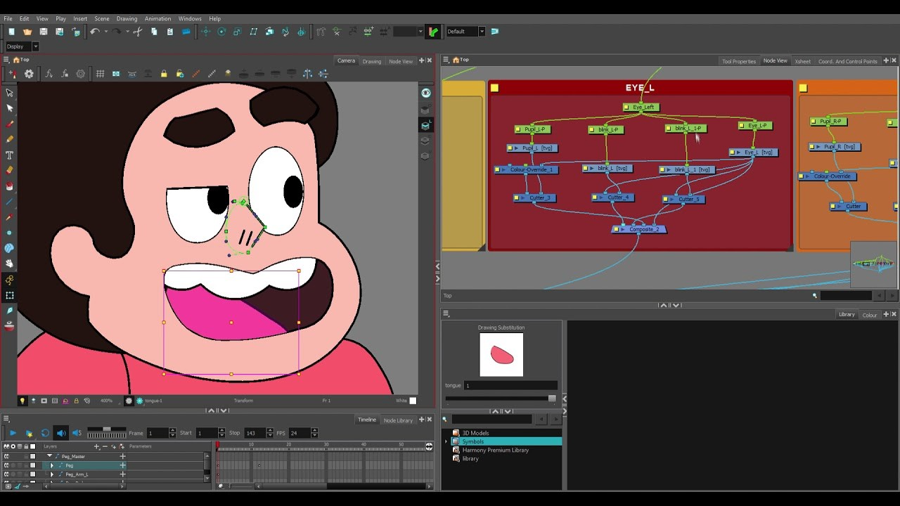Select the Text tool
900x506 pixels.
coord(10,155)
